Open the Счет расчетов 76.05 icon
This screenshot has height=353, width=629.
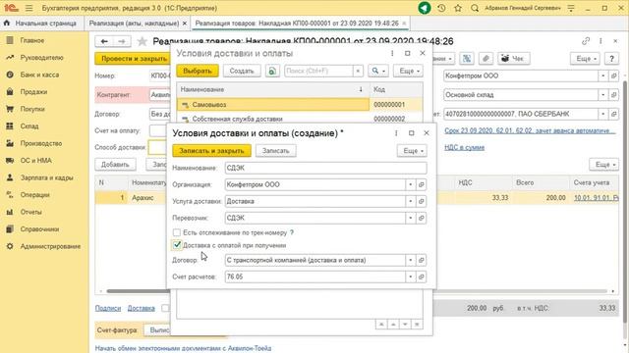pyautogui.click(x=422, y=277)
